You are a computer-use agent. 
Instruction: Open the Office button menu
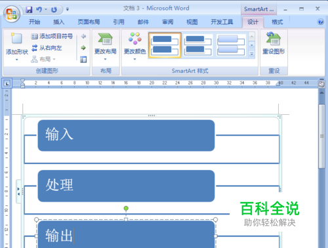[12, 14]
